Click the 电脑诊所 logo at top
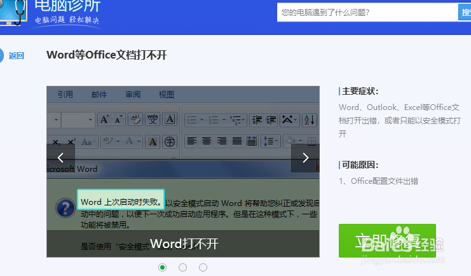 (x=67, y=6)
